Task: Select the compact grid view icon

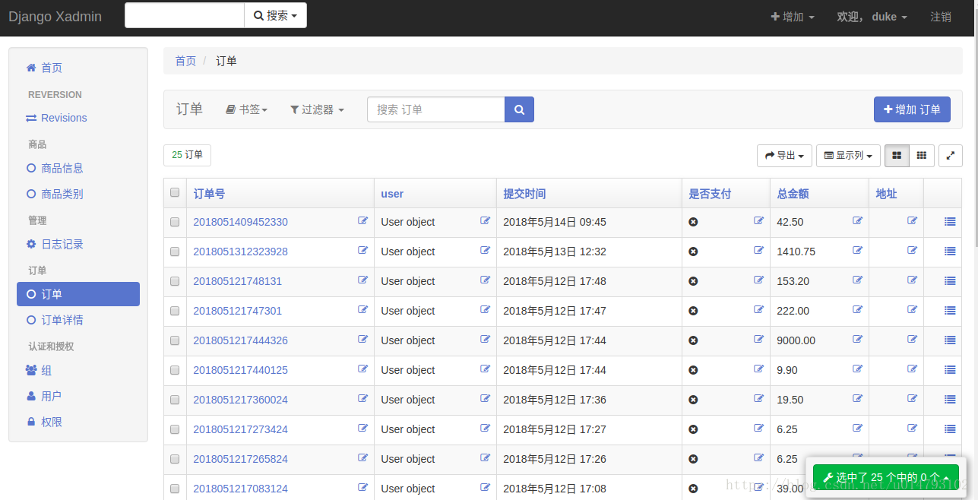Action: (x=921, y=155)
